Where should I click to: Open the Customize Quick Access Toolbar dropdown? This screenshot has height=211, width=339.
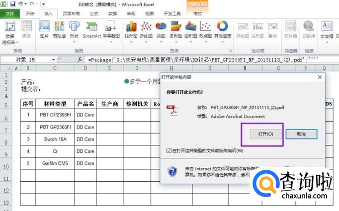tap(43, 4)
